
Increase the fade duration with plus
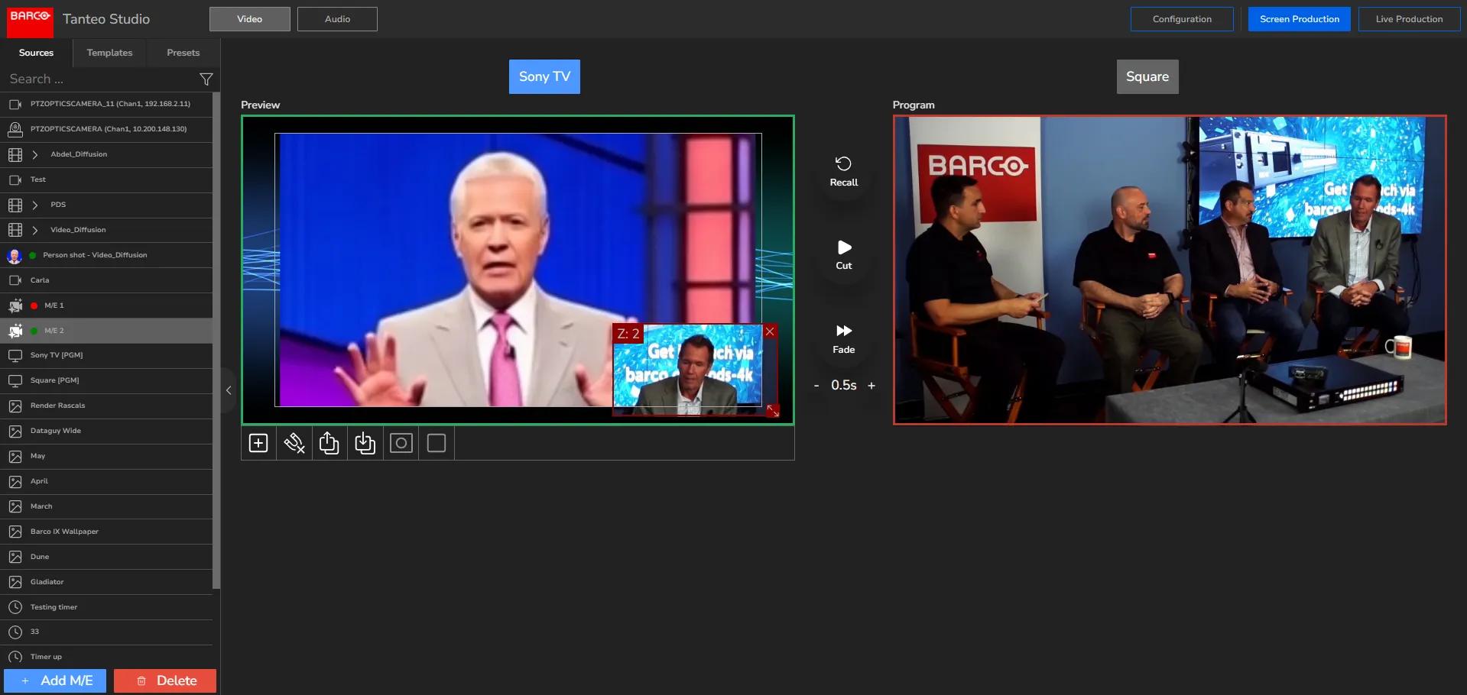[x=871, y=386]
